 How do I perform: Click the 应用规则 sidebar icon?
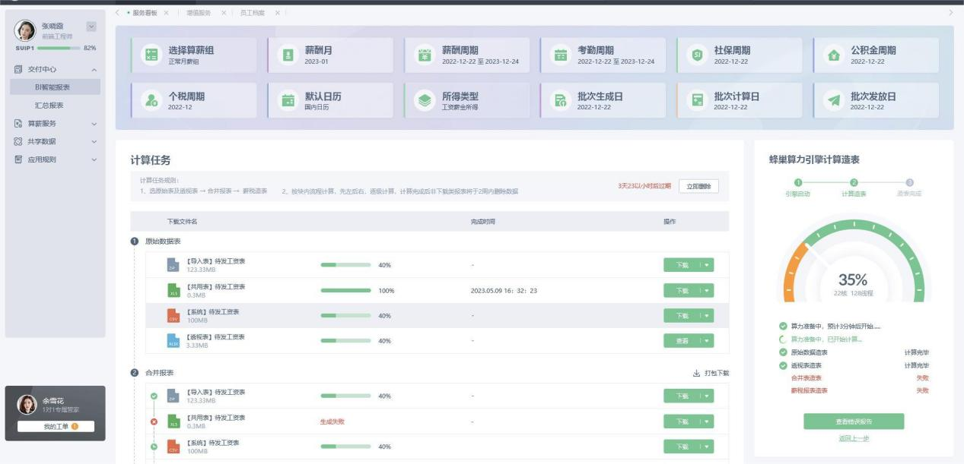click(x=18, y=159)
